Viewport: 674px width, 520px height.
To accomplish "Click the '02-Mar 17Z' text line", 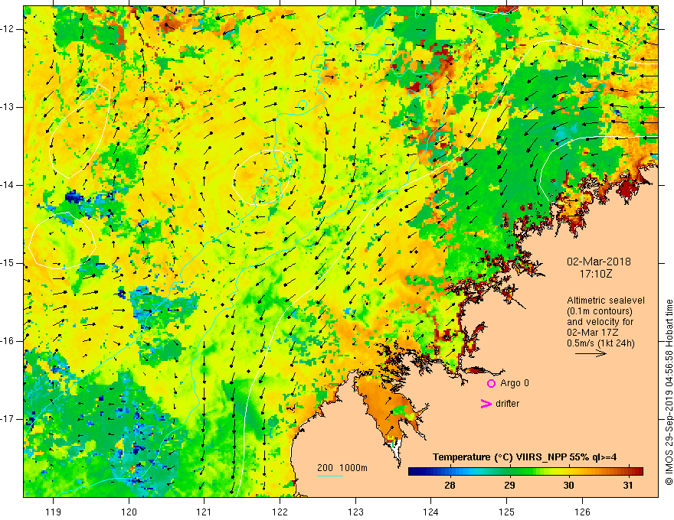I will tap(591, 333).
